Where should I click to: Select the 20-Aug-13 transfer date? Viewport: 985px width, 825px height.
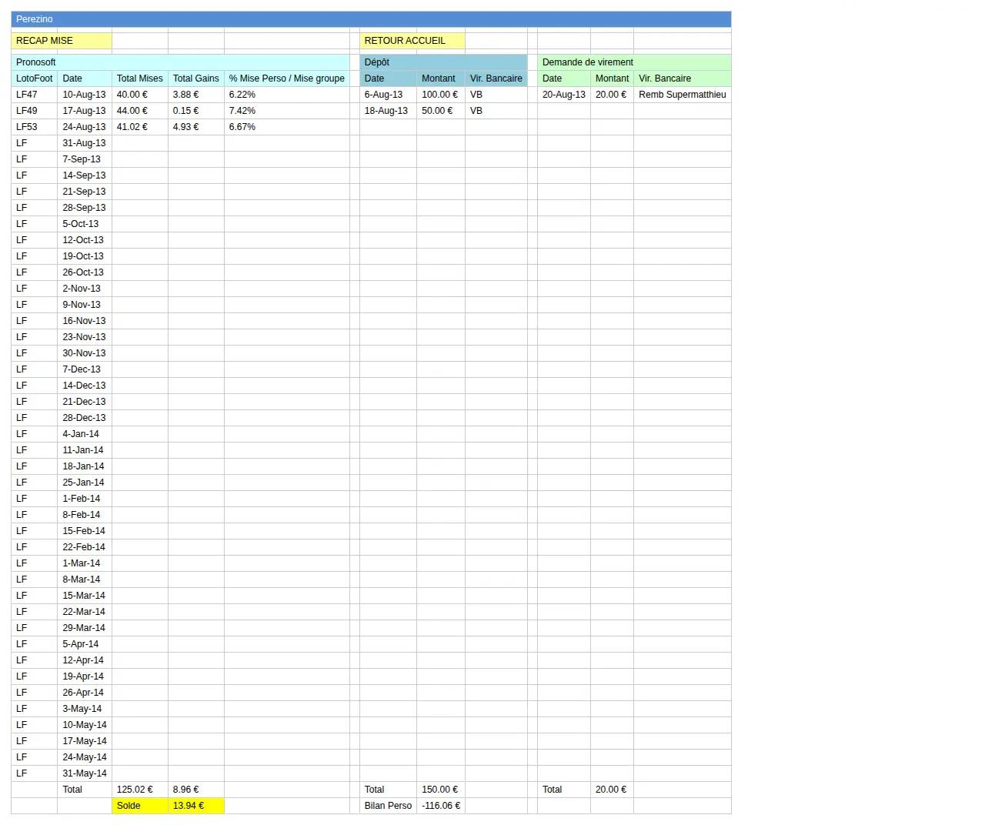564,95
